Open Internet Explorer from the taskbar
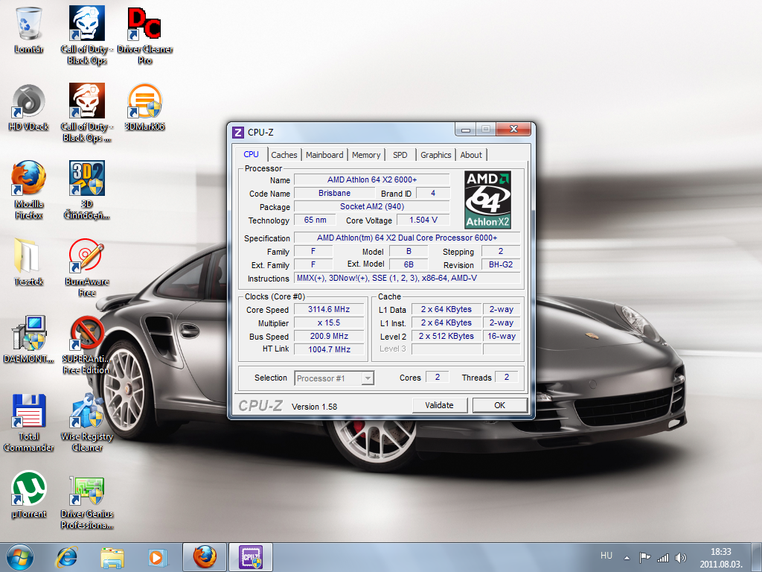The image size is (762, 572). click(x=67, y=556)
